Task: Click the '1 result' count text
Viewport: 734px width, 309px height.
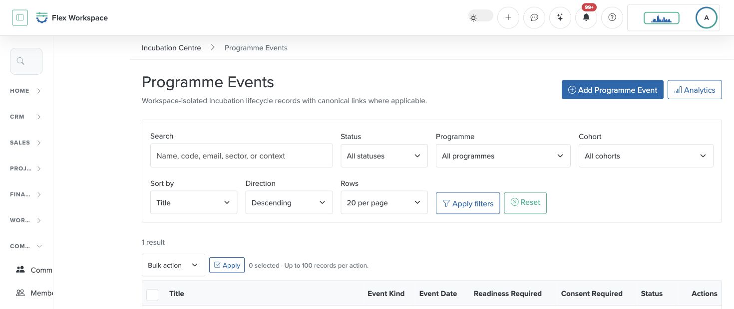Action: pos(153,242)
